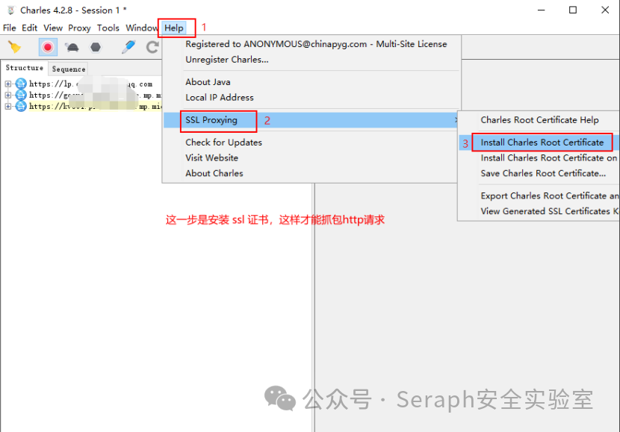Minimize the Charles window

[x=542, y=10]
